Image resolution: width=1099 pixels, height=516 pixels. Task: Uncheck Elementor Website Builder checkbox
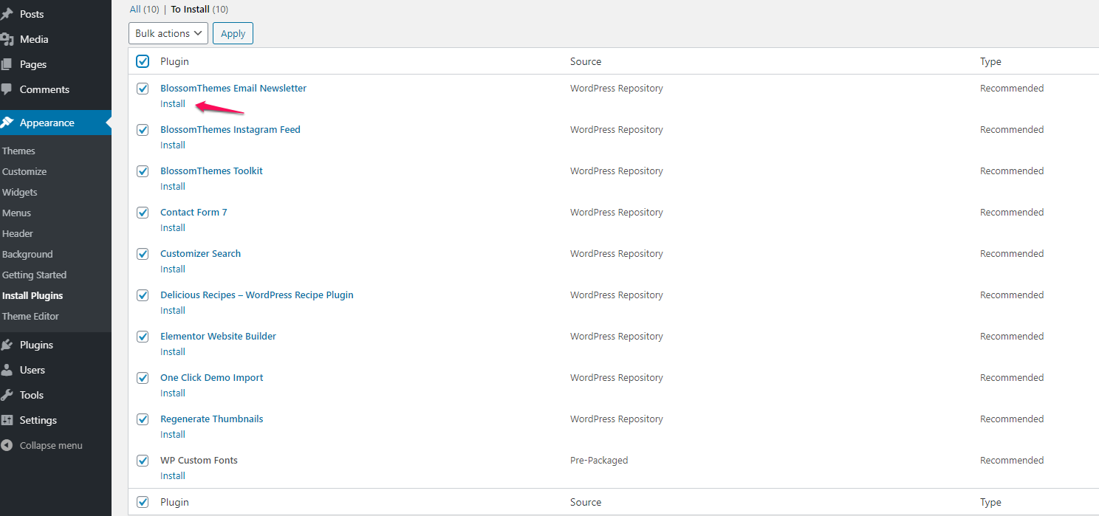[x=143, y=337]
